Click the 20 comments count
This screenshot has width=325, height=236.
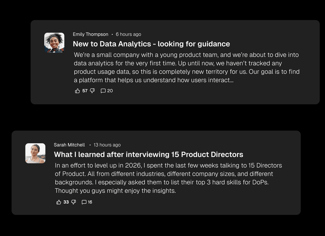[110, 91]
